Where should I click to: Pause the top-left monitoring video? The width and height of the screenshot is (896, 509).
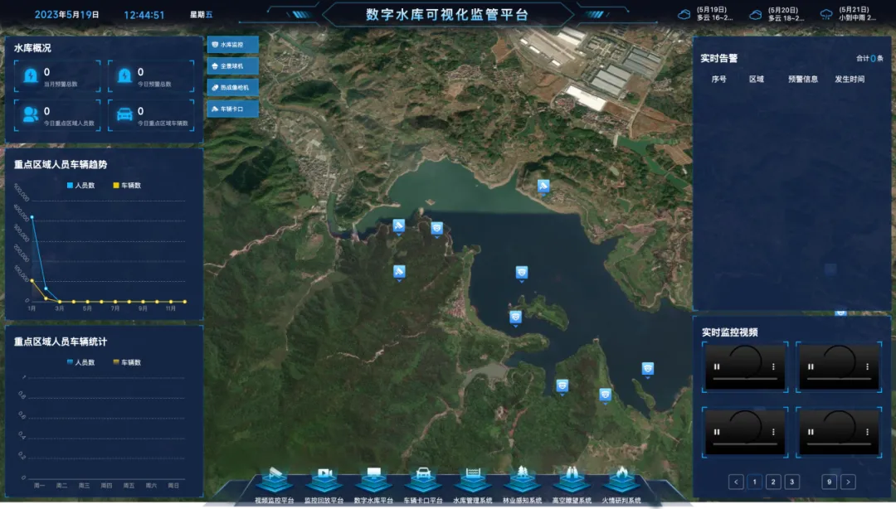click(x=717, y=366)
